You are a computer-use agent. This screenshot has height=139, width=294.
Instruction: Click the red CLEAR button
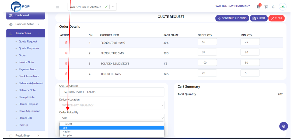pyautogui.click(x=276, y=18)
